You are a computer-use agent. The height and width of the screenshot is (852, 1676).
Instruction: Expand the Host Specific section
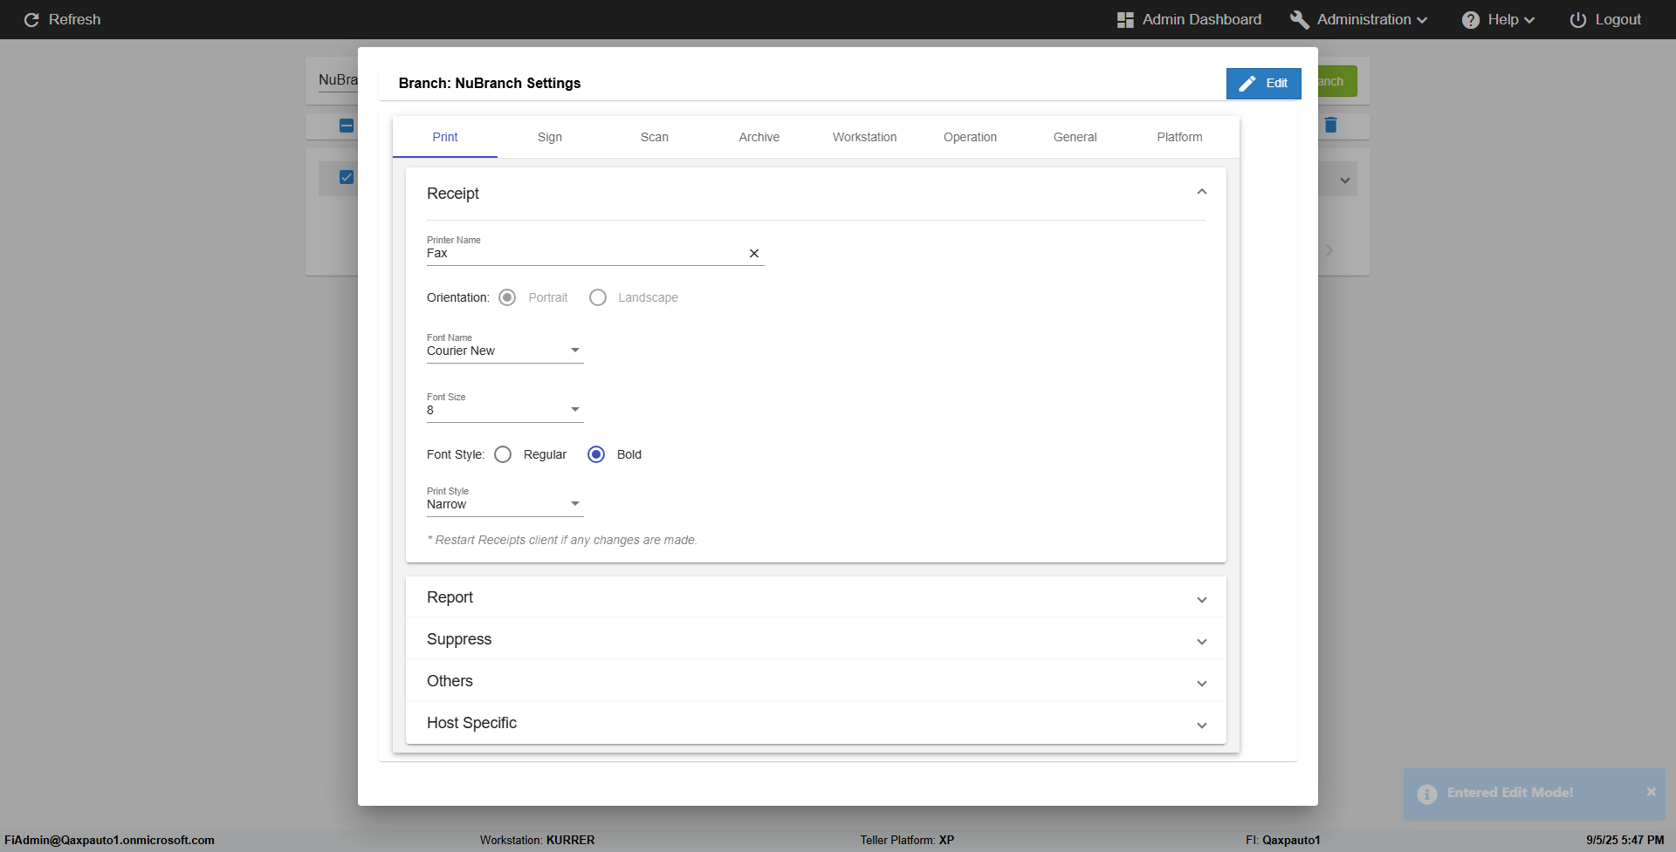pos(815,723)
